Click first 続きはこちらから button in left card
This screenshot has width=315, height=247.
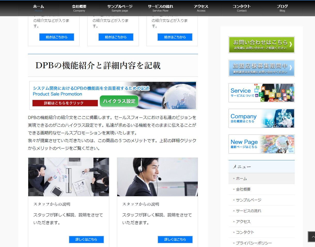(57, 37)
